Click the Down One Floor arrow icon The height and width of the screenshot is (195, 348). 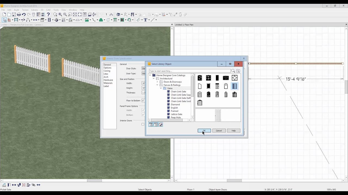101,14
